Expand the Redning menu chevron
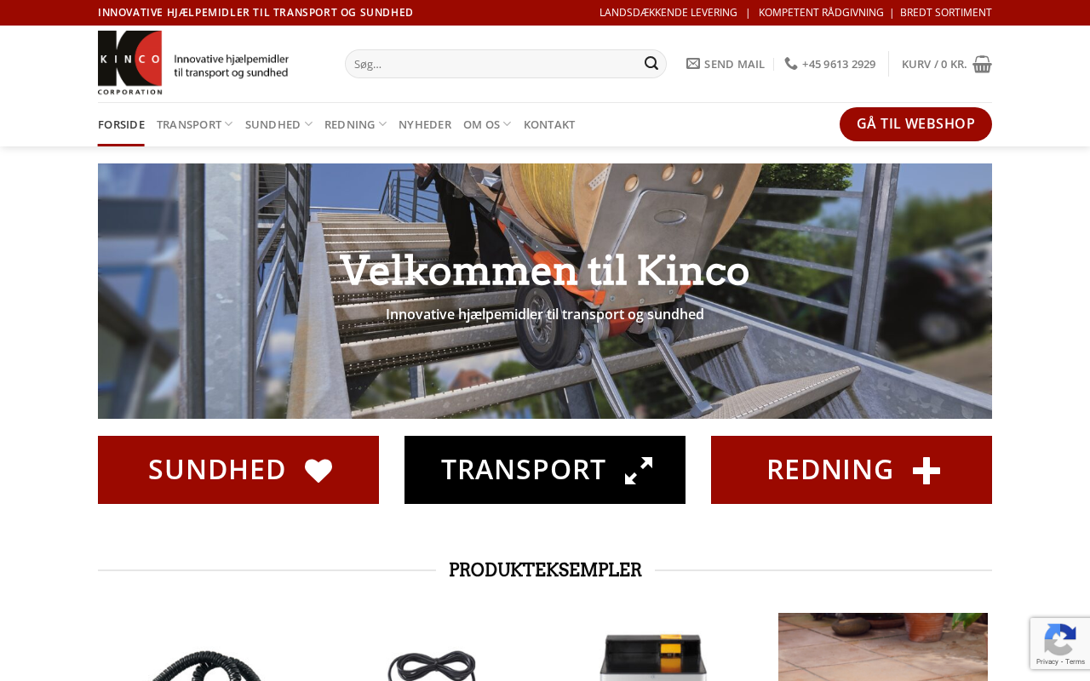The height and width of the screenshot is (681, 1090). (x=382, y=124)
